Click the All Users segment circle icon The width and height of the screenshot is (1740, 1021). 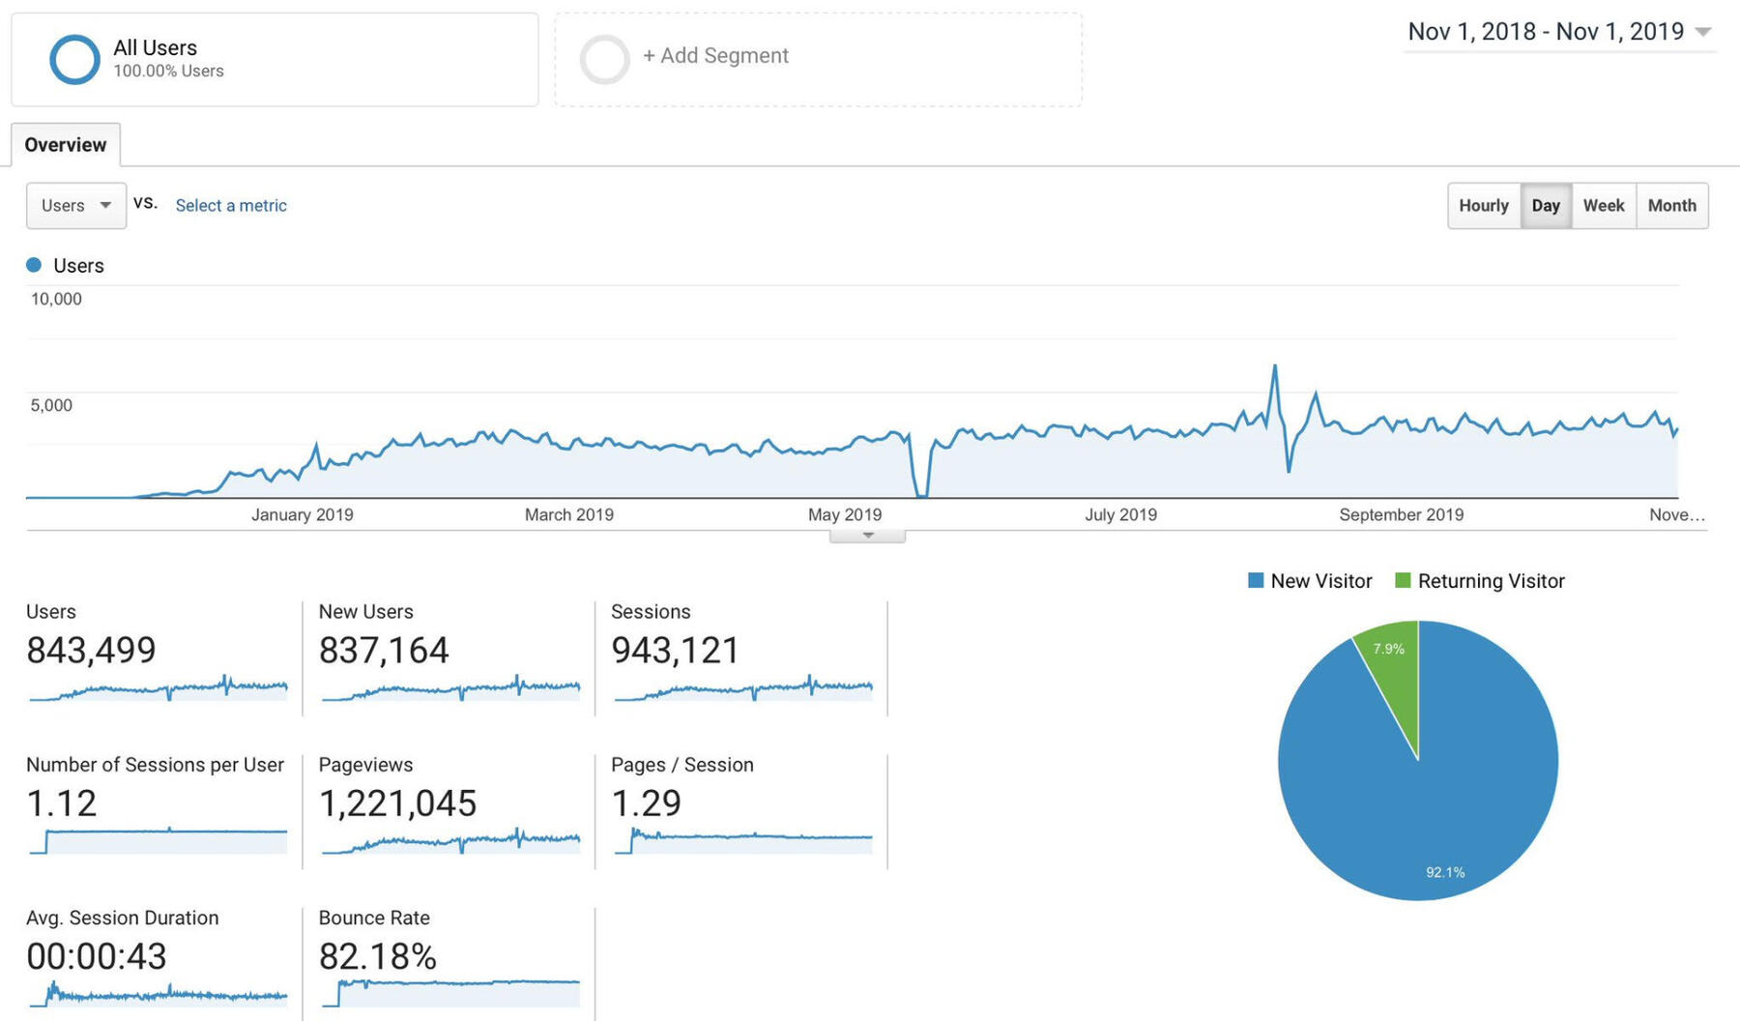click(74, 59)
